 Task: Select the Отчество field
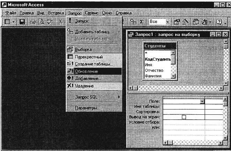(x=157, y=70)
